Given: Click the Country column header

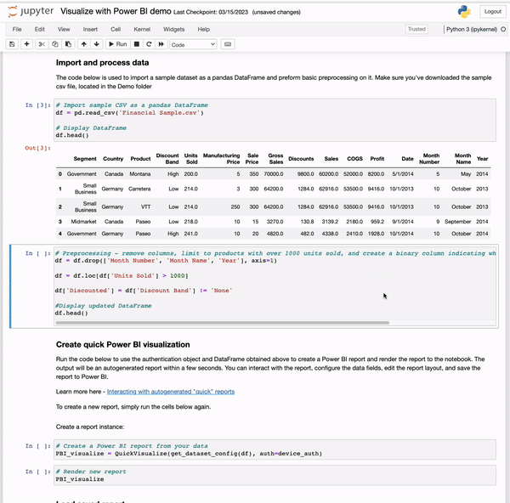Looking at the screenshot, I should click(113, 159).
